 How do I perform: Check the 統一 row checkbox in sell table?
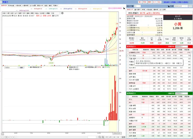pos(128,102)
